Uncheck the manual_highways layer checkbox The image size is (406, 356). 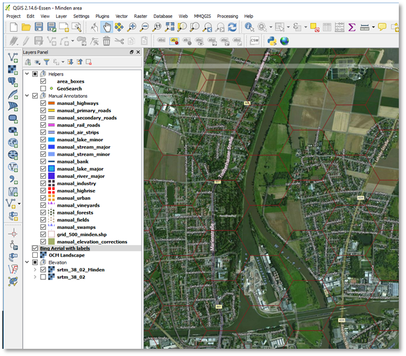coord(43,103)
